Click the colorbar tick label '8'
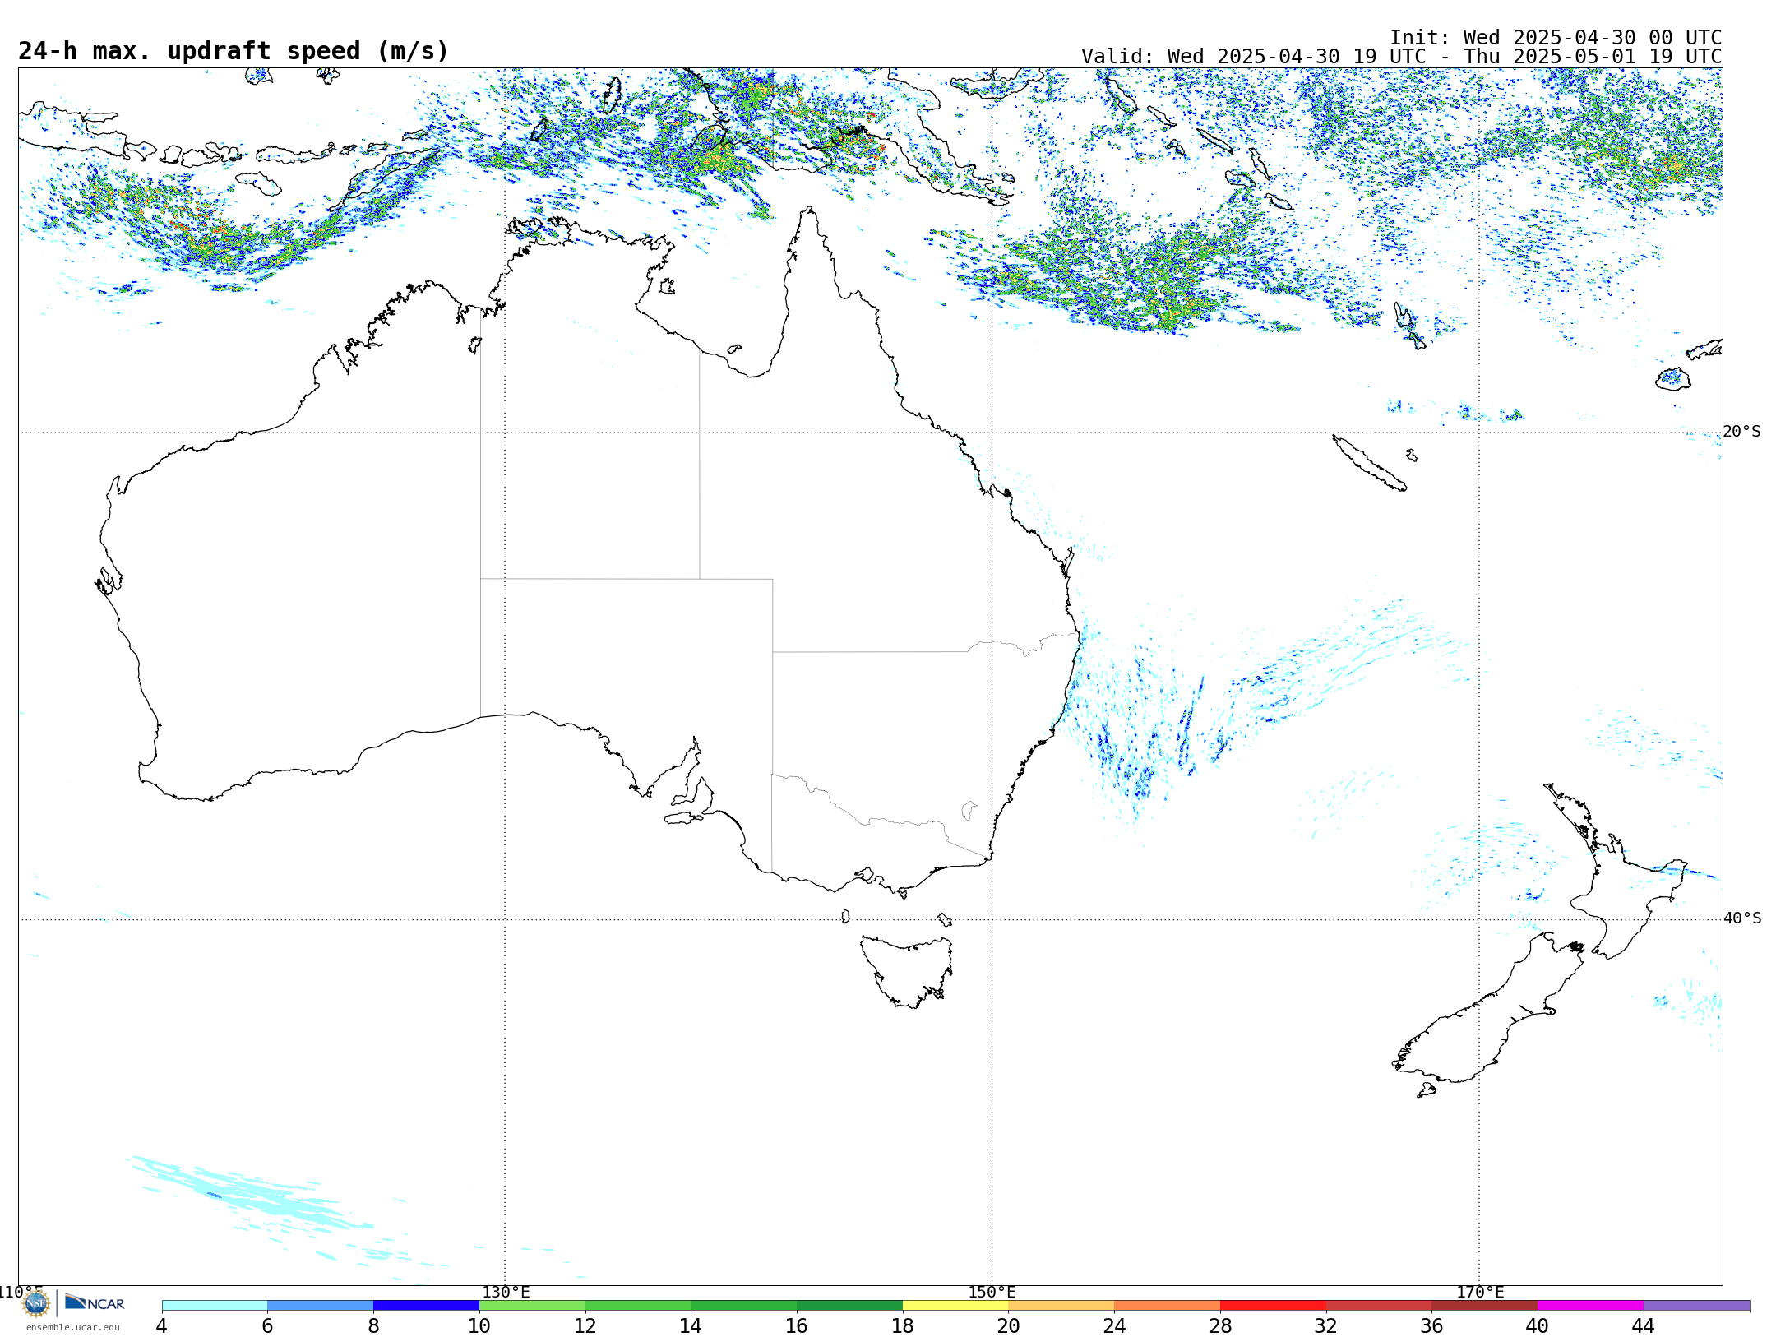1776x1337 pixels. [373, 1325]
